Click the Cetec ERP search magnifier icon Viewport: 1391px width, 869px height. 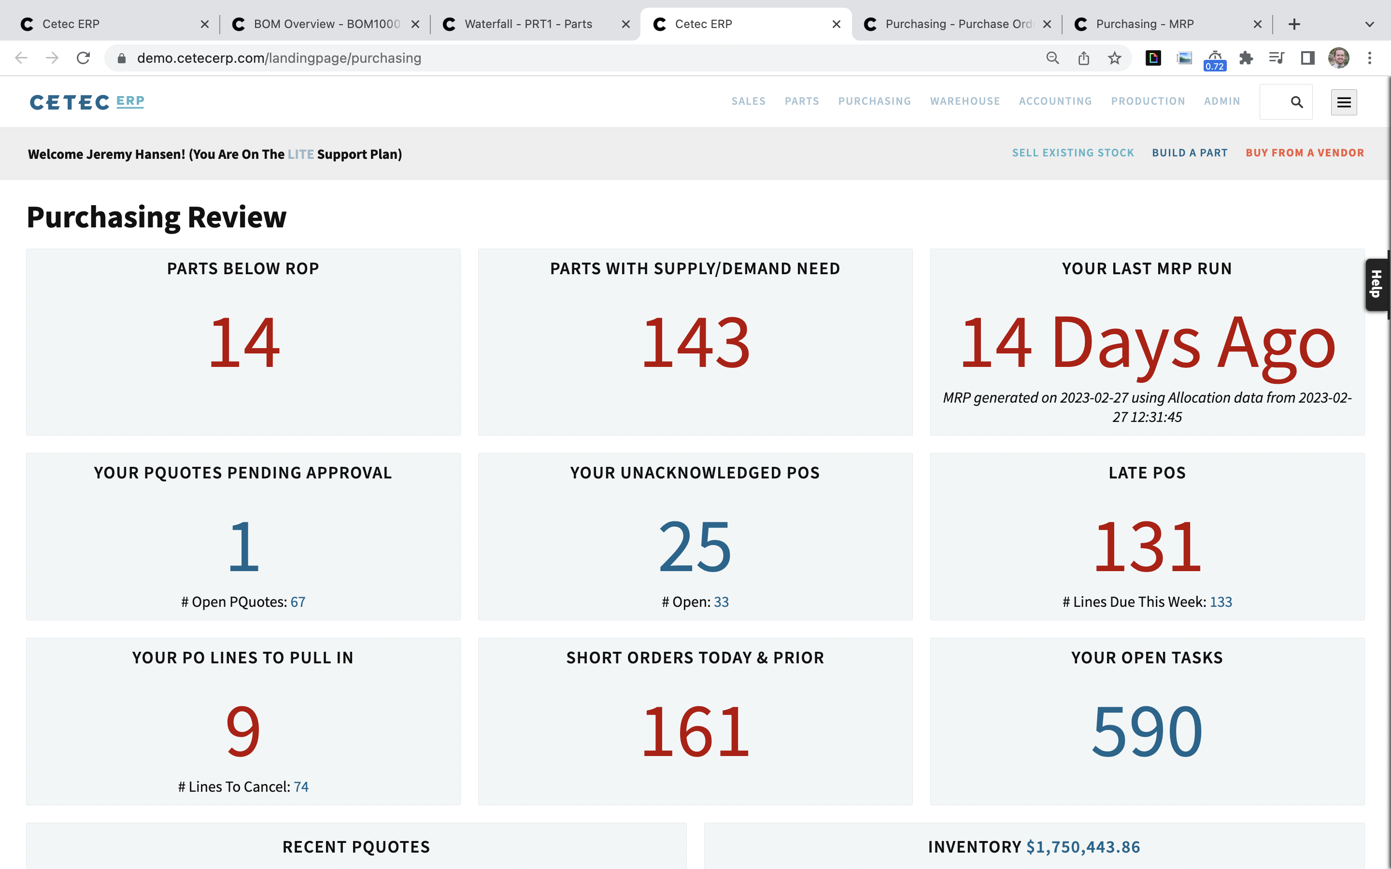coord(1296,102)
